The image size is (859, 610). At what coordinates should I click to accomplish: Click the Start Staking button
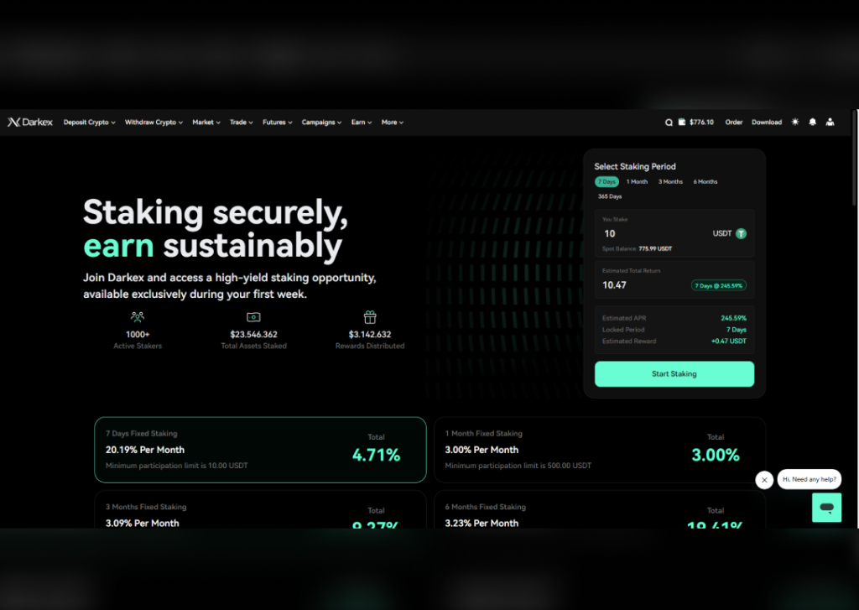(x=674, y=373)
